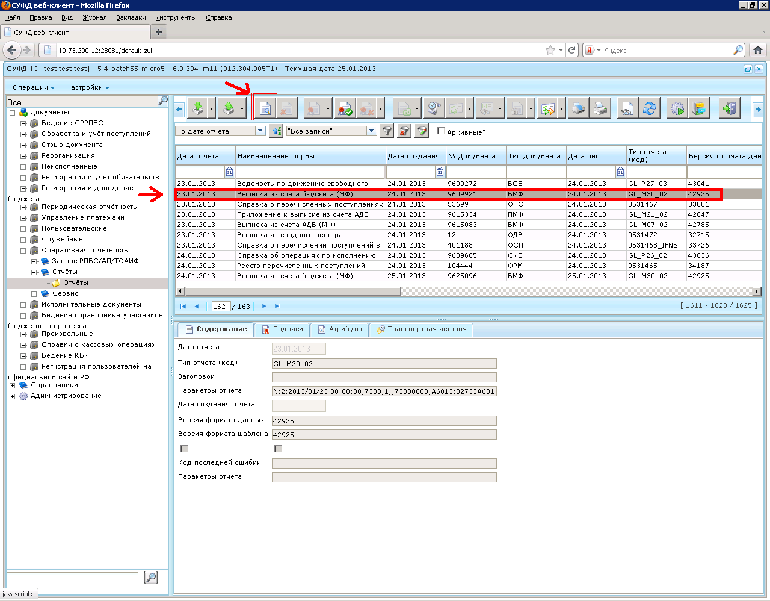The width and height of the screenshot is (770, 601).
Task: Click the horizontal scrollbar under the table
Action: point(293,291)
